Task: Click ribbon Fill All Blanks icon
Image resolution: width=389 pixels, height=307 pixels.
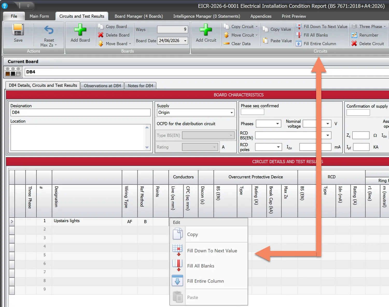Action: (x=299, y=35)
